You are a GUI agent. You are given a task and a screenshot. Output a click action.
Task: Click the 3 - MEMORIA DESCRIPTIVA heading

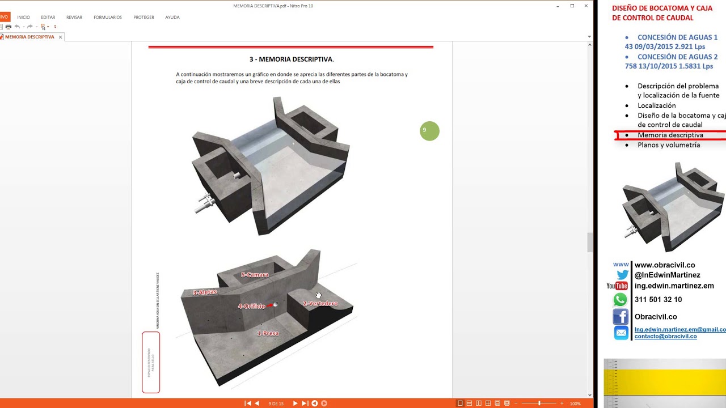pyautogui.click(x=292, y=59)
